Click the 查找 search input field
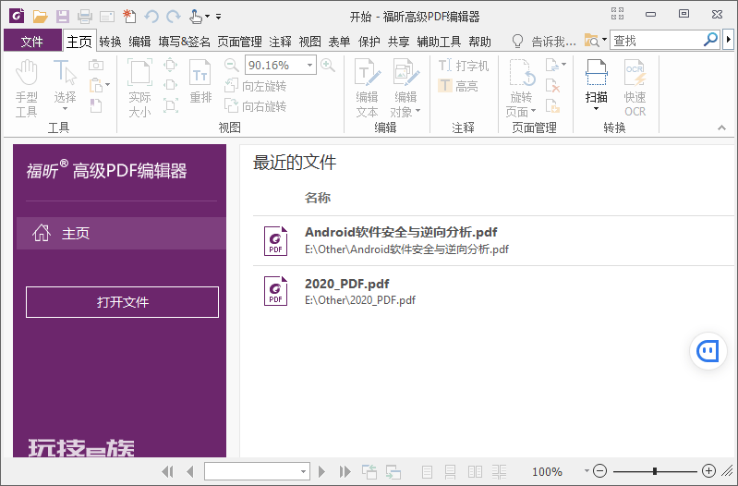The width and height of the screenshot is (738, 486). point(656,41)
